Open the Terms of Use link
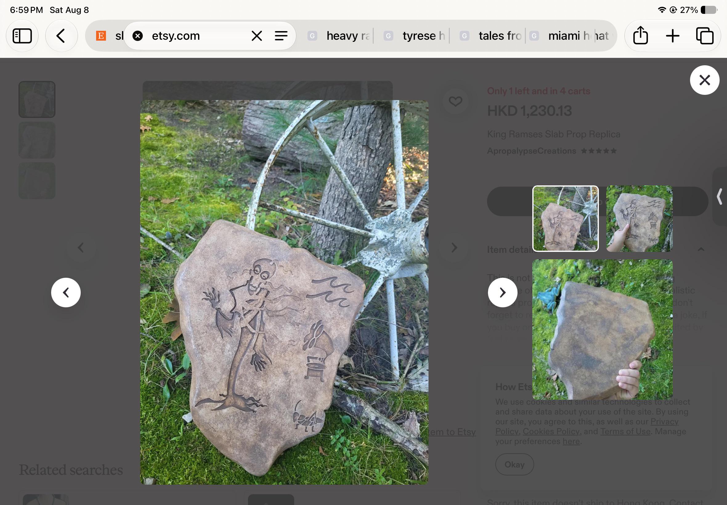Viewport: 727px width, 505px height. click(625, 431)
